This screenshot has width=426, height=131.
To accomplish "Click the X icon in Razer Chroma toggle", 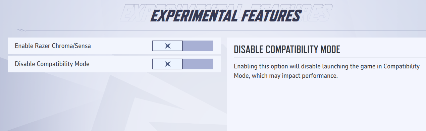I will coord(168,46).
